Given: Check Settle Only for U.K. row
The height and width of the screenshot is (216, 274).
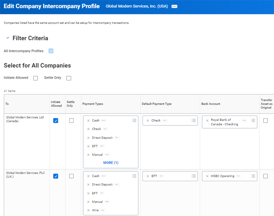Looking at the screenshot, I should (x=71, y=176).
